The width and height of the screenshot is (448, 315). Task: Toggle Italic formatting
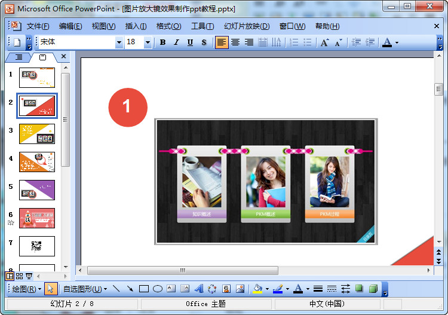tap(177, 42)
